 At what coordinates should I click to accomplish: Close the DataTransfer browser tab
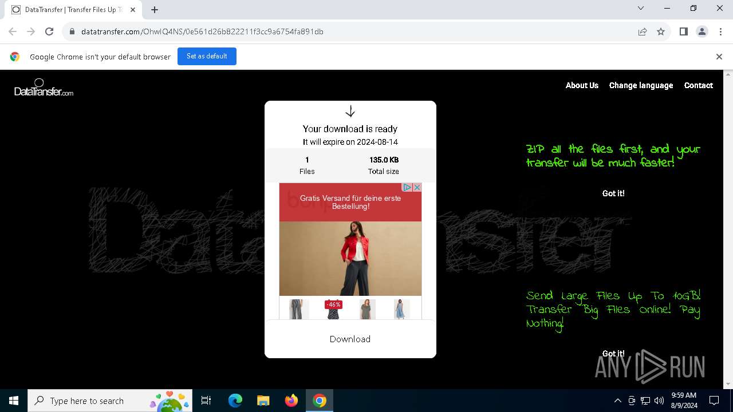pos(133,10)
